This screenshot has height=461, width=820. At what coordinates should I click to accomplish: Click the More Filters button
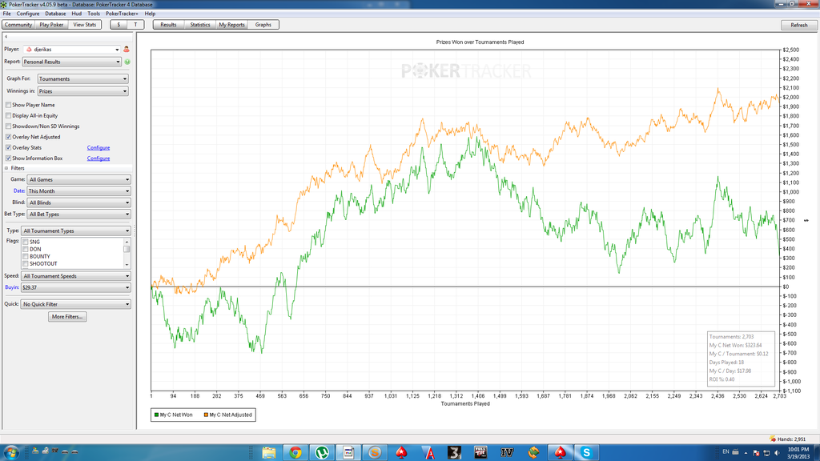point(68,317)
